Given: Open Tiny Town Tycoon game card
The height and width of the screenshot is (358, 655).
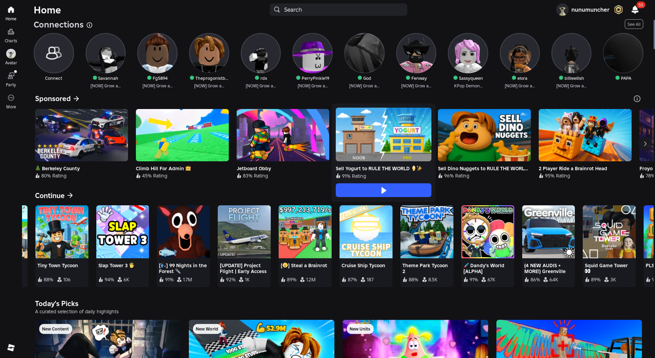Looking at the screenshot, I should [62, 246].
